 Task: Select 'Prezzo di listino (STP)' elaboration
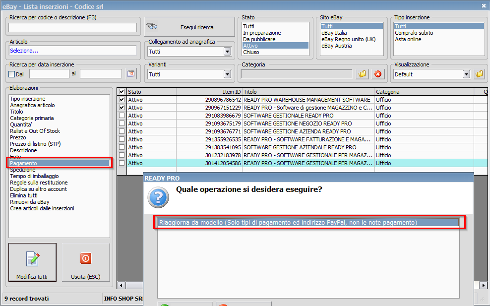59,144
